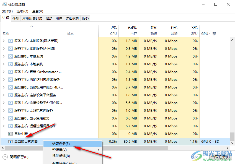Expand 服务主机: 连接设备平台服务 group

(x=4, y=95)
